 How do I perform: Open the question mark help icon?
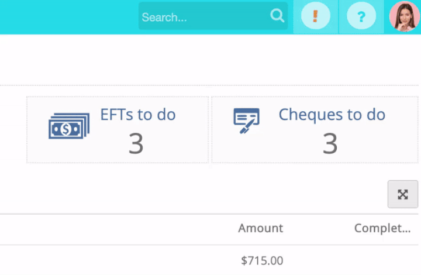(x=361, y=16)
